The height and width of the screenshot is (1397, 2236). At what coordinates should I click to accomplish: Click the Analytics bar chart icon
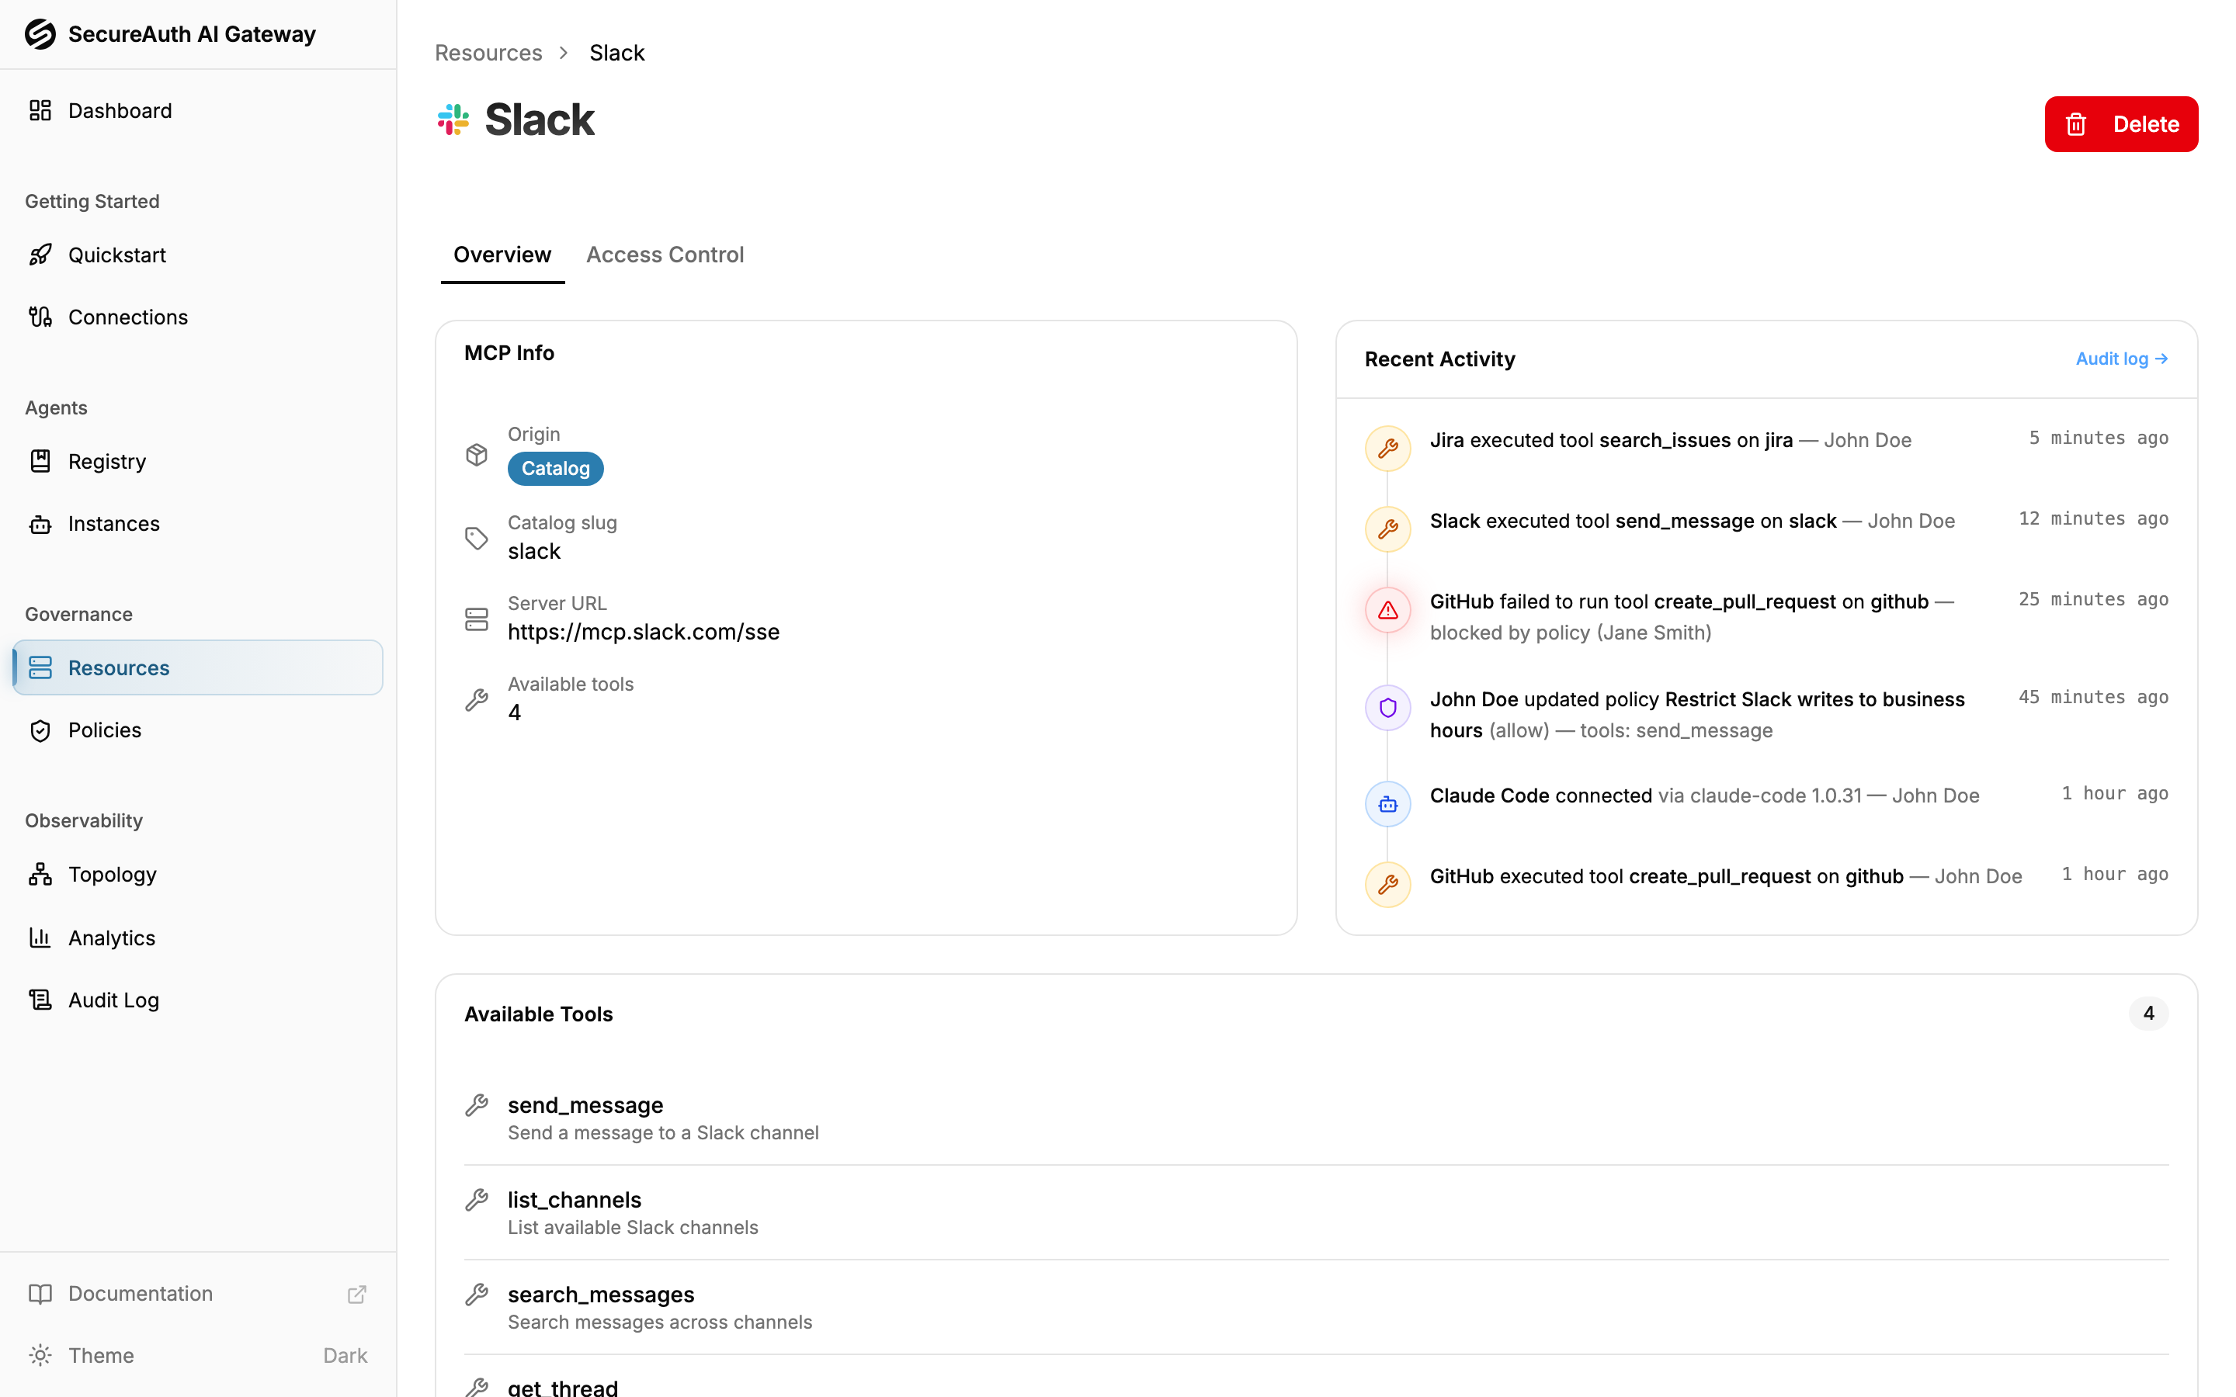click(x=40, y=938)
